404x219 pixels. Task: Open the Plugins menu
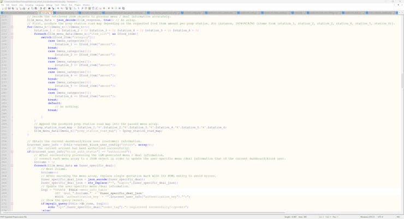tap(77, 5)
